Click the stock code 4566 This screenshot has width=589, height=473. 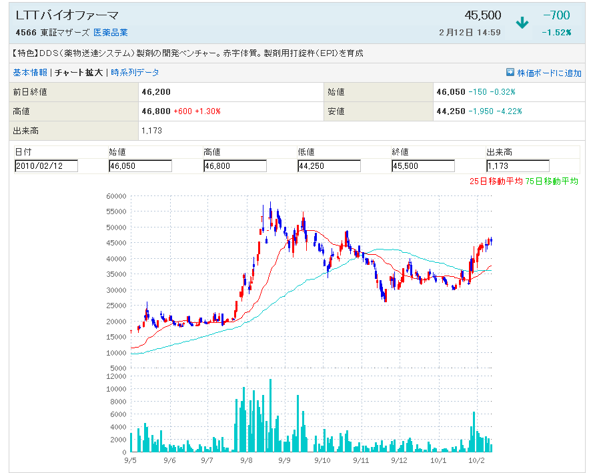click(x=24, y=32)
